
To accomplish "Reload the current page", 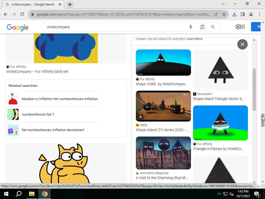I will point(22,15).
